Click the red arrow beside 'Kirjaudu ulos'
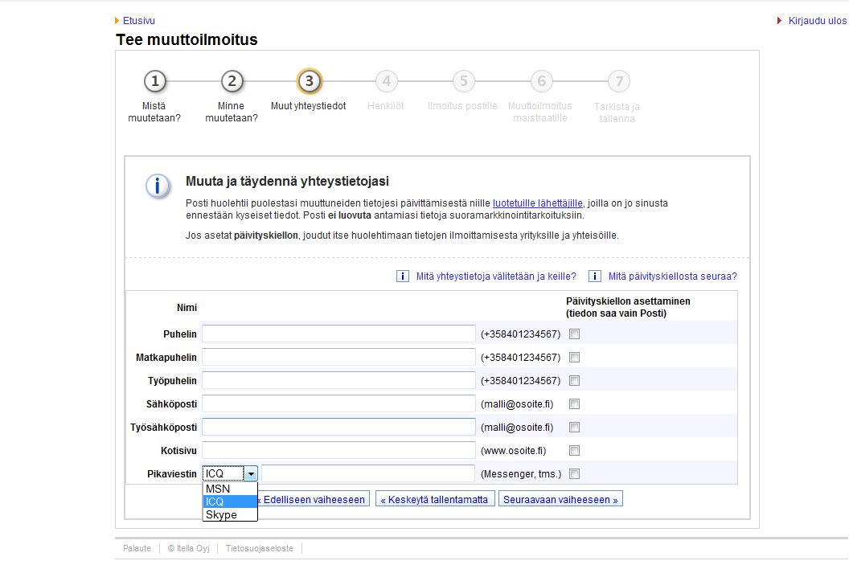849x565 pixels. click(780, 21)
